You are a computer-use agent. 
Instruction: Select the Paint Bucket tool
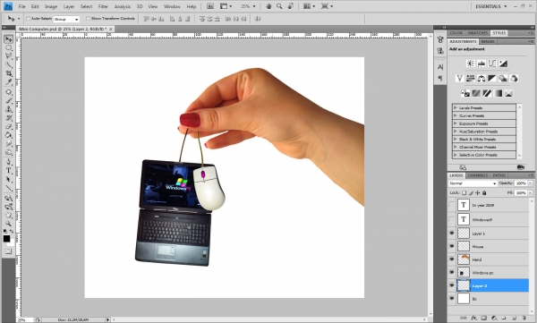tap(9, 135)
